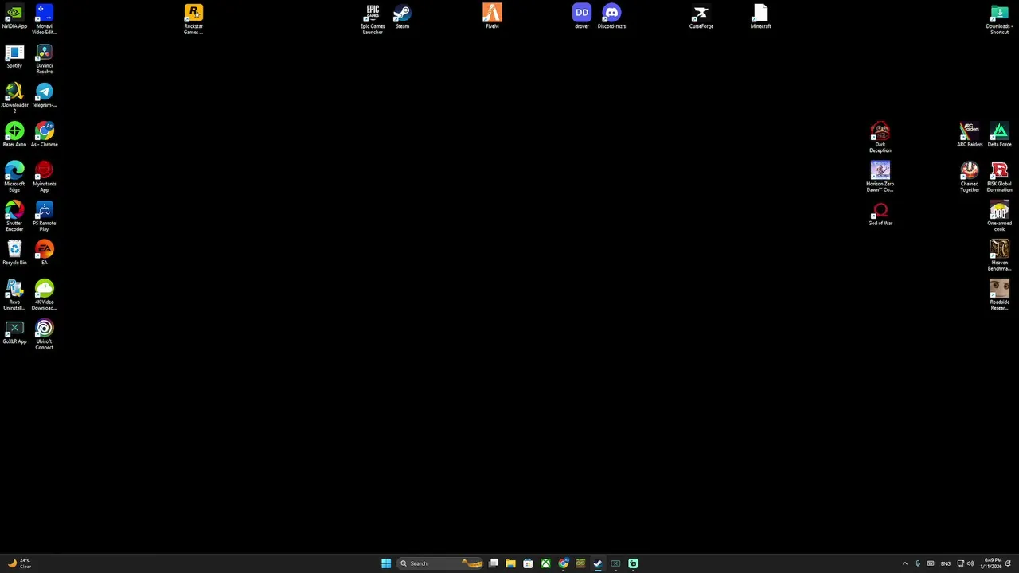Select the Discord-mzrs desktop shortcut
The height and width of the screenshot is (573, 1019).
pyautogui.click(x=611, y=17)
